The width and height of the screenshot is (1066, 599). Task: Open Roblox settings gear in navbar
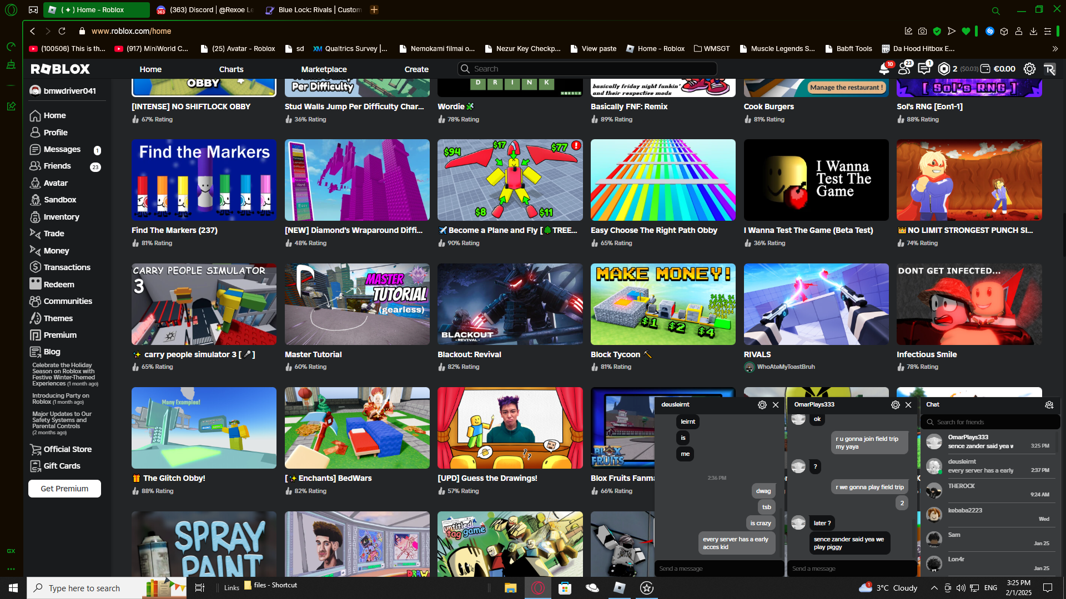1029,69
